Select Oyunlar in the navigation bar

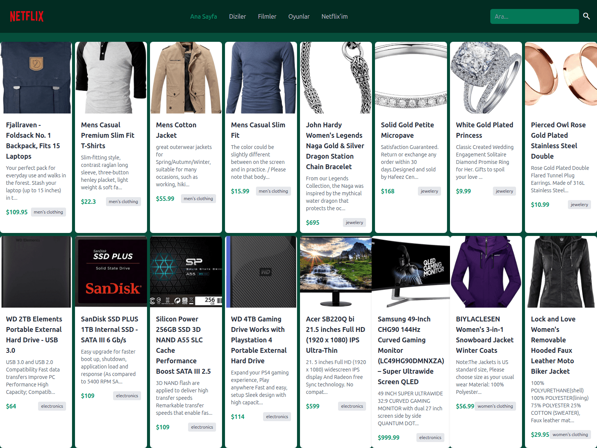pos(298,16)
